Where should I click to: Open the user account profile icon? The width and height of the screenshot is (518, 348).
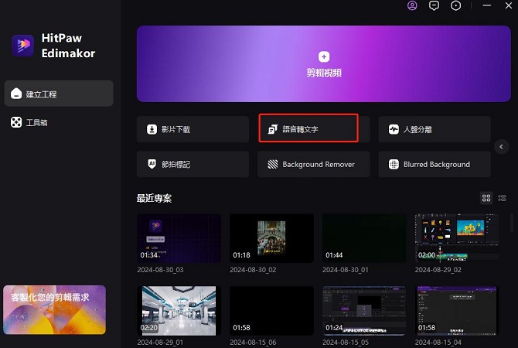point(412,5)
